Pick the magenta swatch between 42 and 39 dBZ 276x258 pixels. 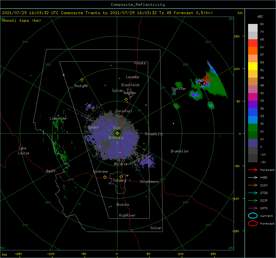tap(253, 97)
